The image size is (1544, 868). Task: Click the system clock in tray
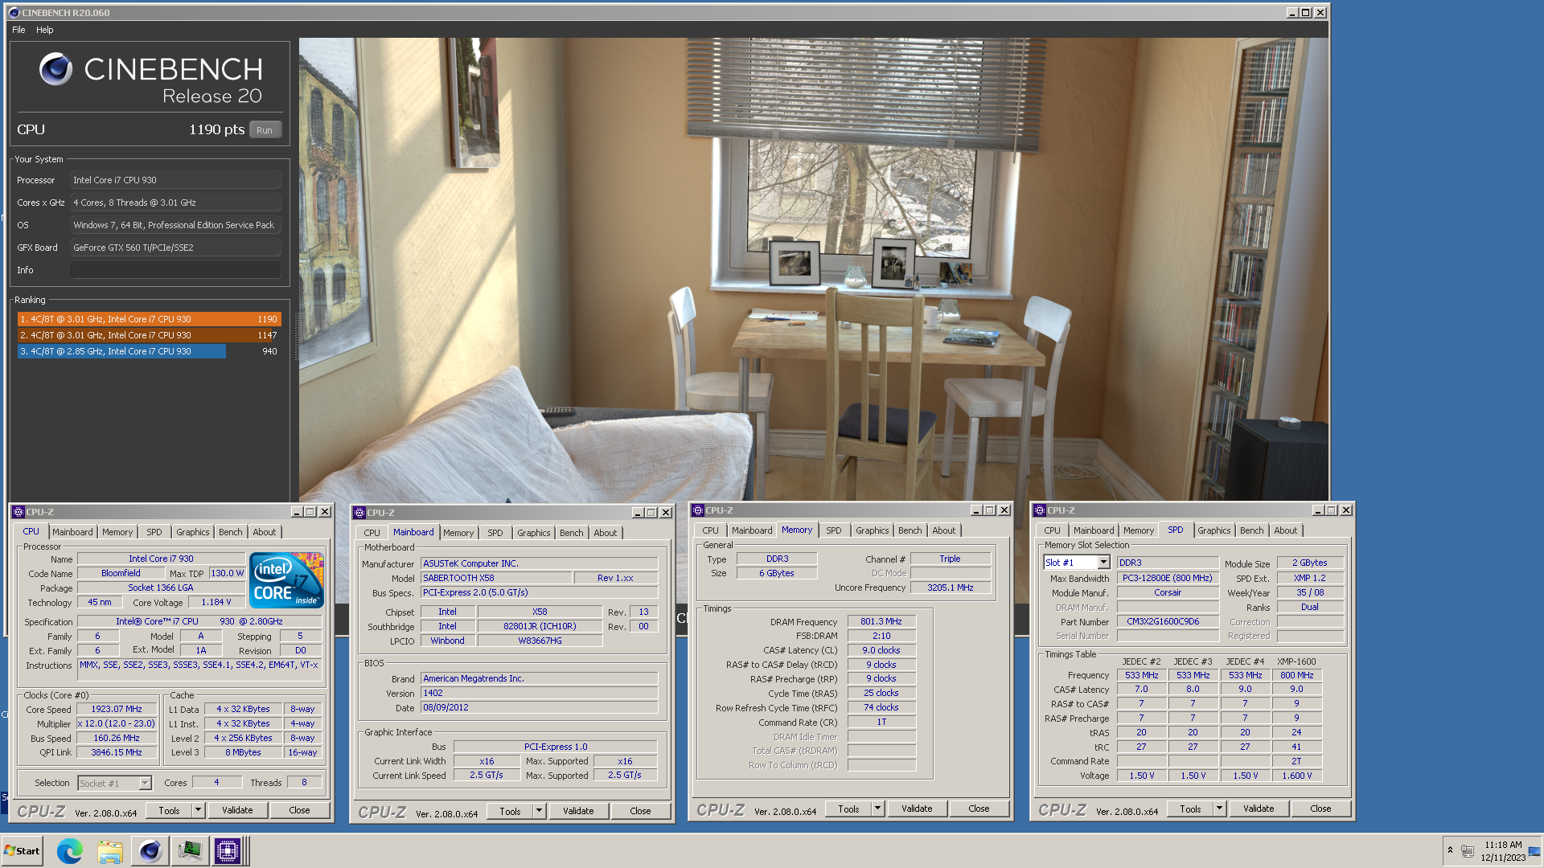[x=1503, y=851]
